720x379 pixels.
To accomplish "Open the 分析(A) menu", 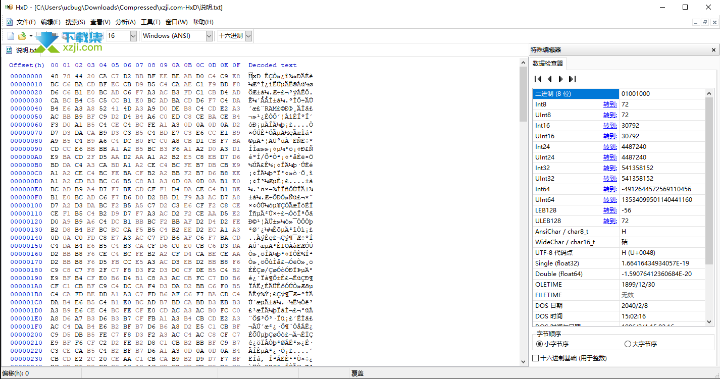I will click(126, 22).
